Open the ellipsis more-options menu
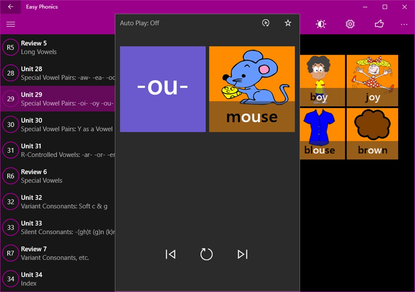The image size is (415, 292). 404,24
